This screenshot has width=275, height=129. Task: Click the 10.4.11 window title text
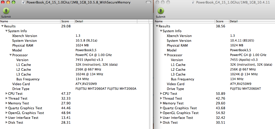(233, 3)
